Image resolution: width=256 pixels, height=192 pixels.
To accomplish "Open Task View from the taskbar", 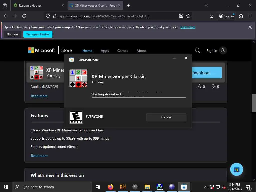I will point(98,187).
